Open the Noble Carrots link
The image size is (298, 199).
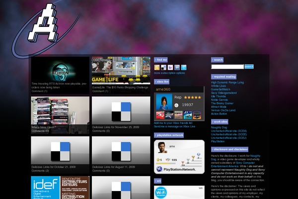[220, 100]
